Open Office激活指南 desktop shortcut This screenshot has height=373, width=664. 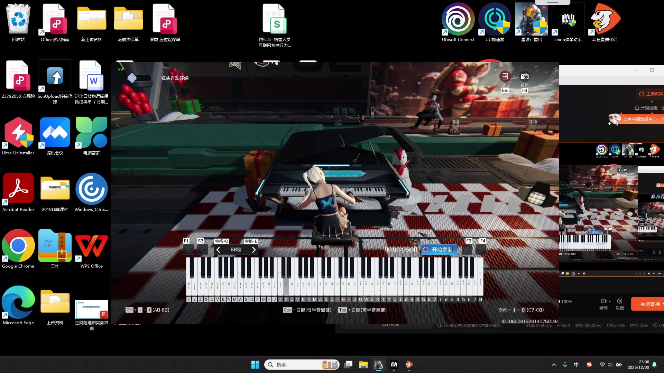(x=55, y=23)
